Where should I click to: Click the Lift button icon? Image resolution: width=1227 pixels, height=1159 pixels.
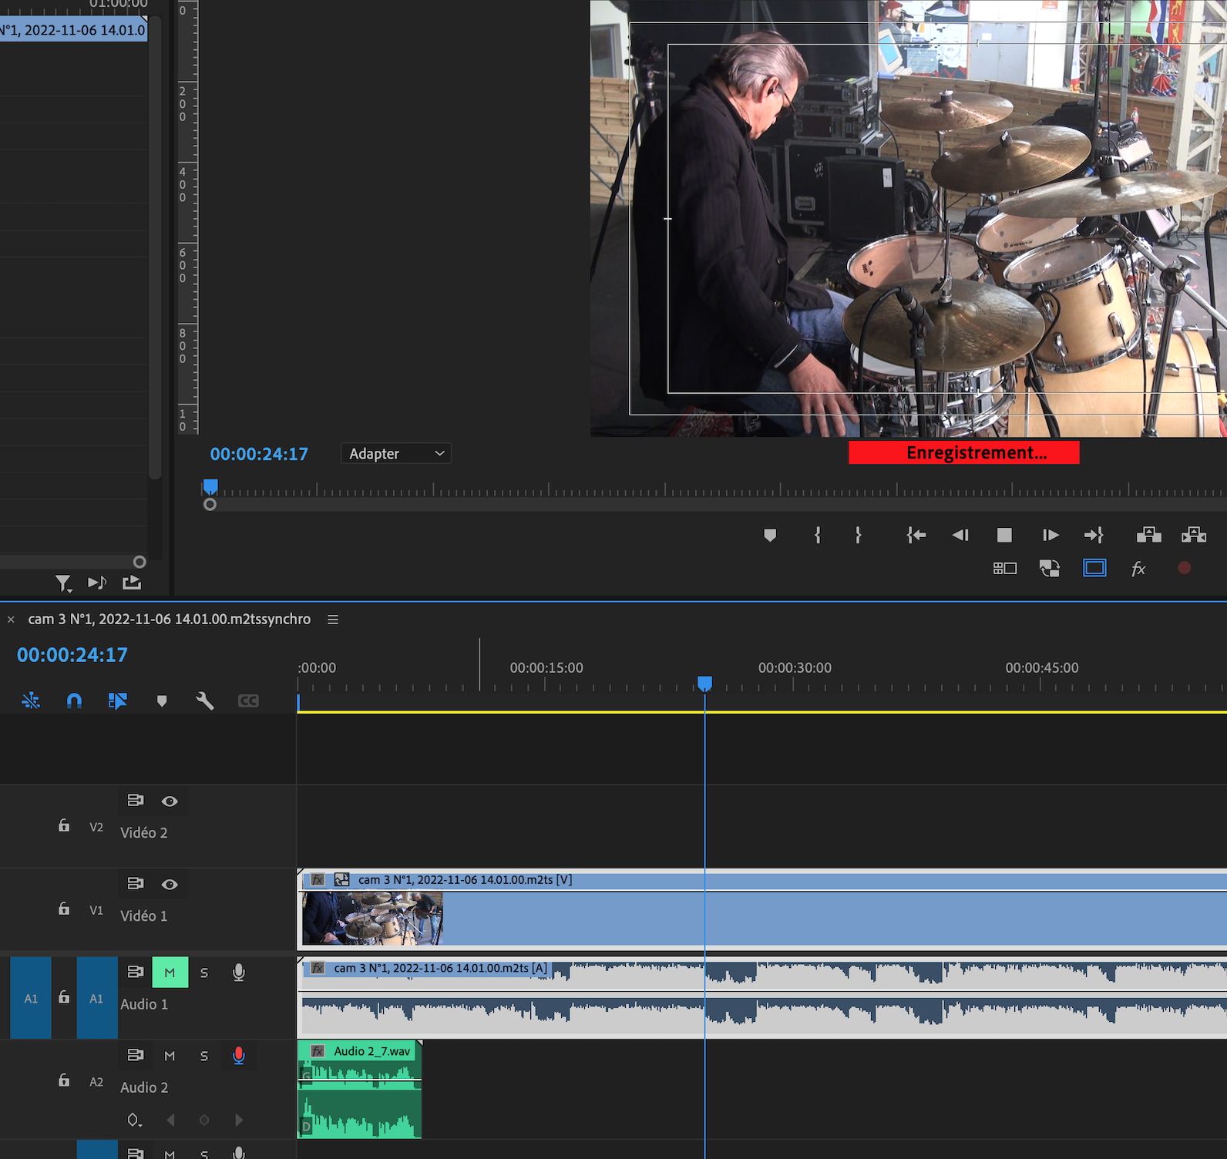tap(1148, 535)
